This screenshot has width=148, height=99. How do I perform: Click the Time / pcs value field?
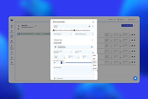click(x=84, y=52)
